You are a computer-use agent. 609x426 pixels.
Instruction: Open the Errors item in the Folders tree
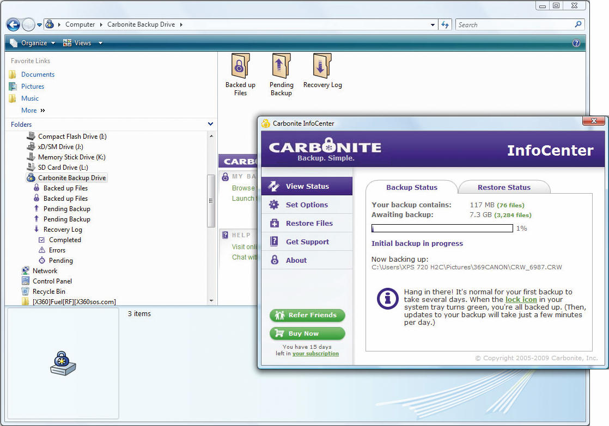coord(57,250)
